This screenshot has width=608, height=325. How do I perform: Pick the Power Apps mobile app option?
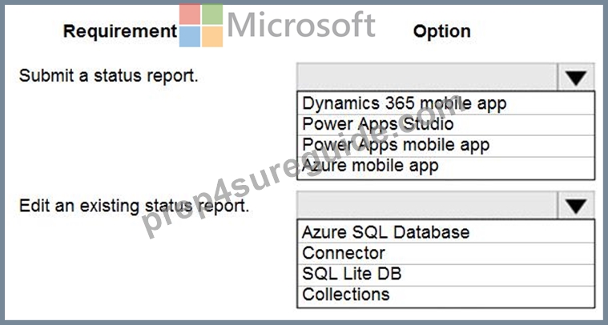click(445, 146)
